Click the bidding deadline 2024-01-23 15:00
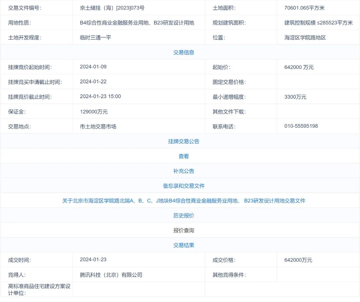This screenshot has height=302, width=360. tap(100, 96)
